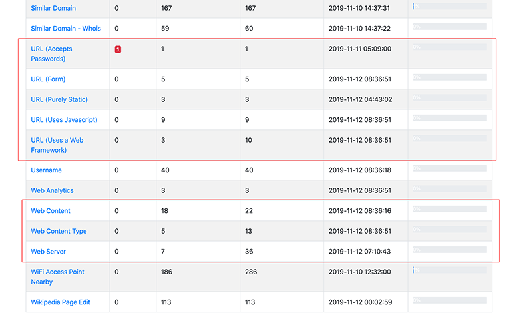Click the red badge showing 1

click(118, 49)
